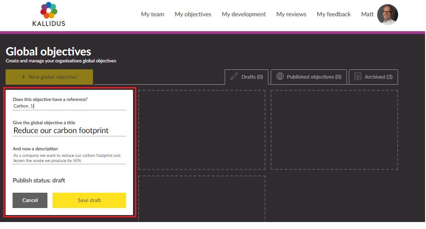This screenshot has width=426, height=229.
Task: Click the Kallidus logo
Action: (x=49, y=14)
